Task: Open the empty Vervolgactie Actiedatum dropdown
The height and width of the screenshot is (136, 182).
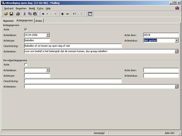Action: pos(48,70)
